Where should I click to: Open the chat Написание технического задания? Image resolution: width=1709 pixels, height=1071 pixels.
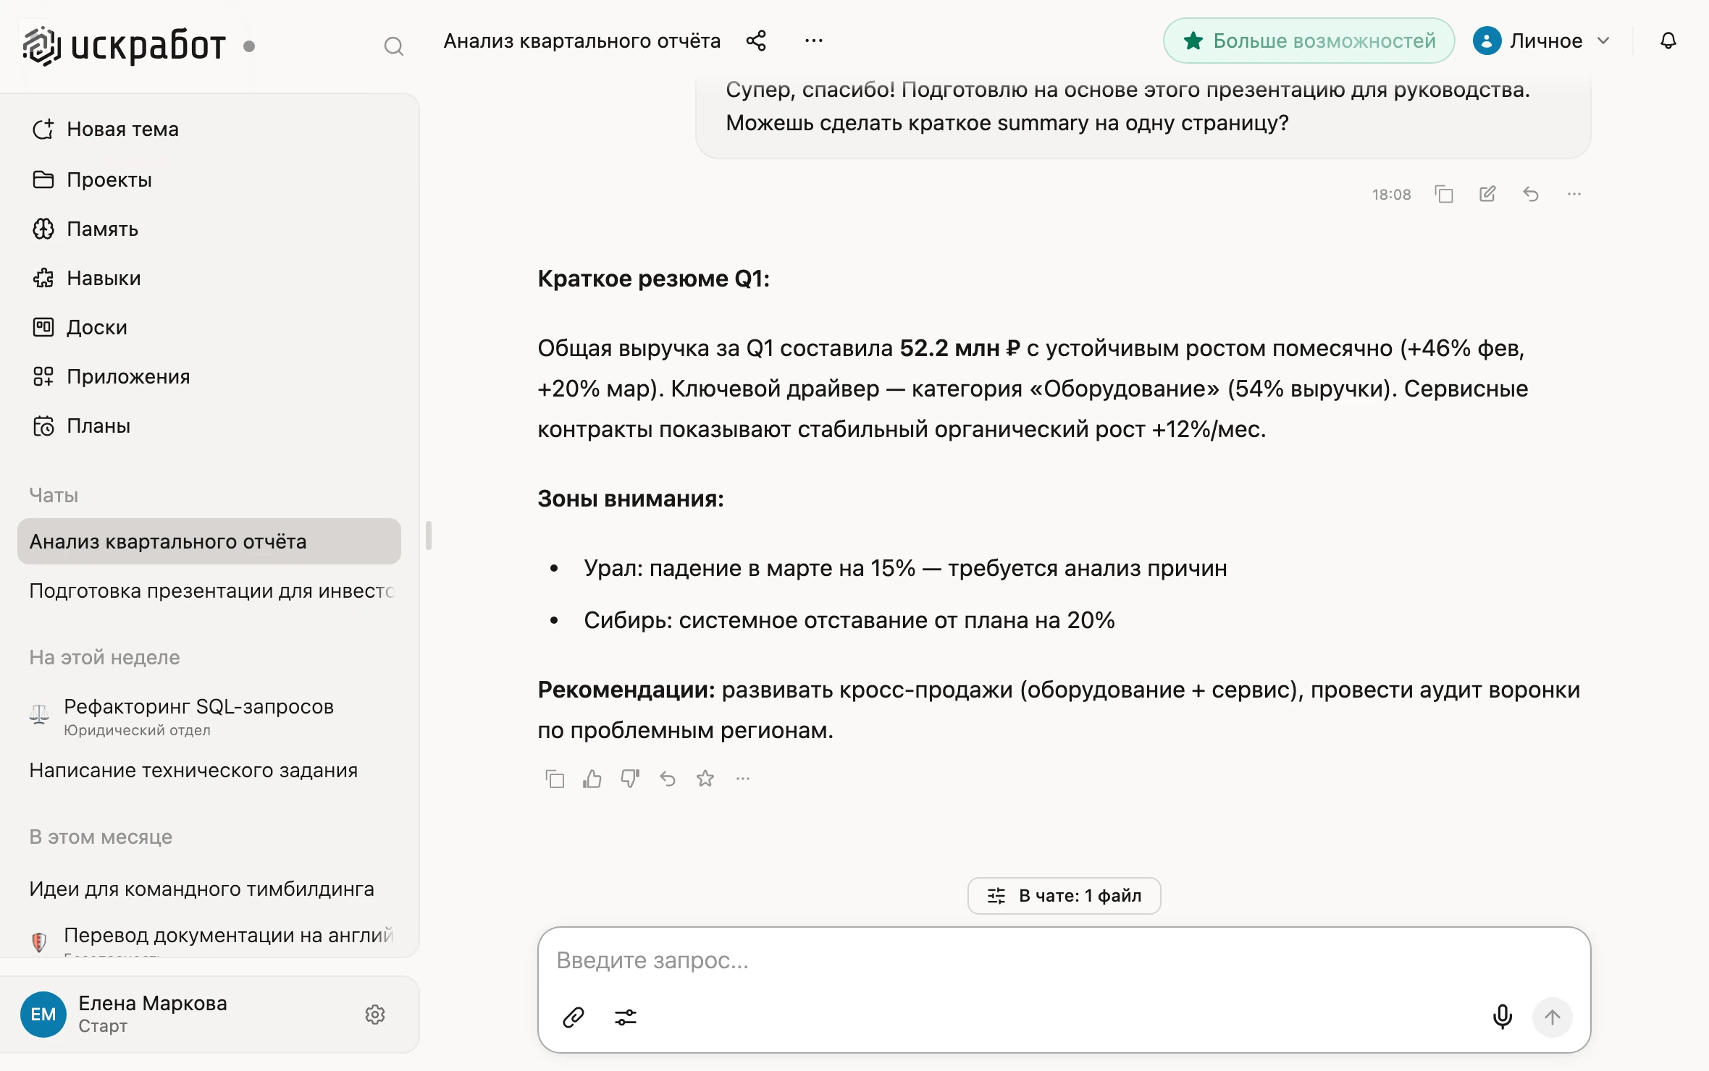tap(211, 770)
